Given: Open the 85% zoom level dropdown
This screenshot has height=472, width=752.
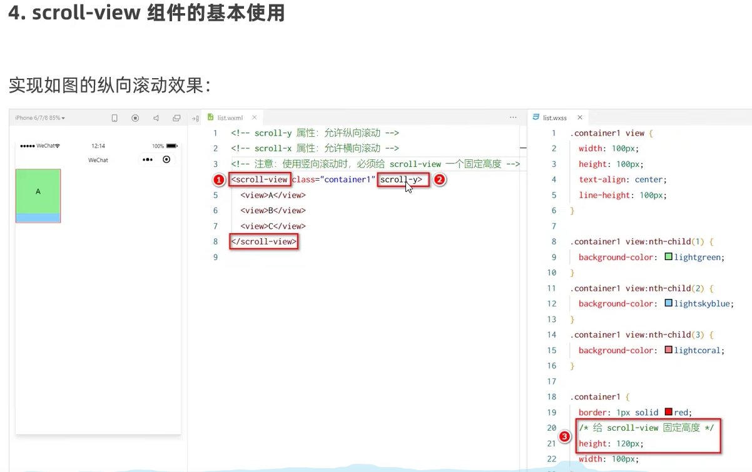Looking at the screenshot, I should (x=58, y=118).
